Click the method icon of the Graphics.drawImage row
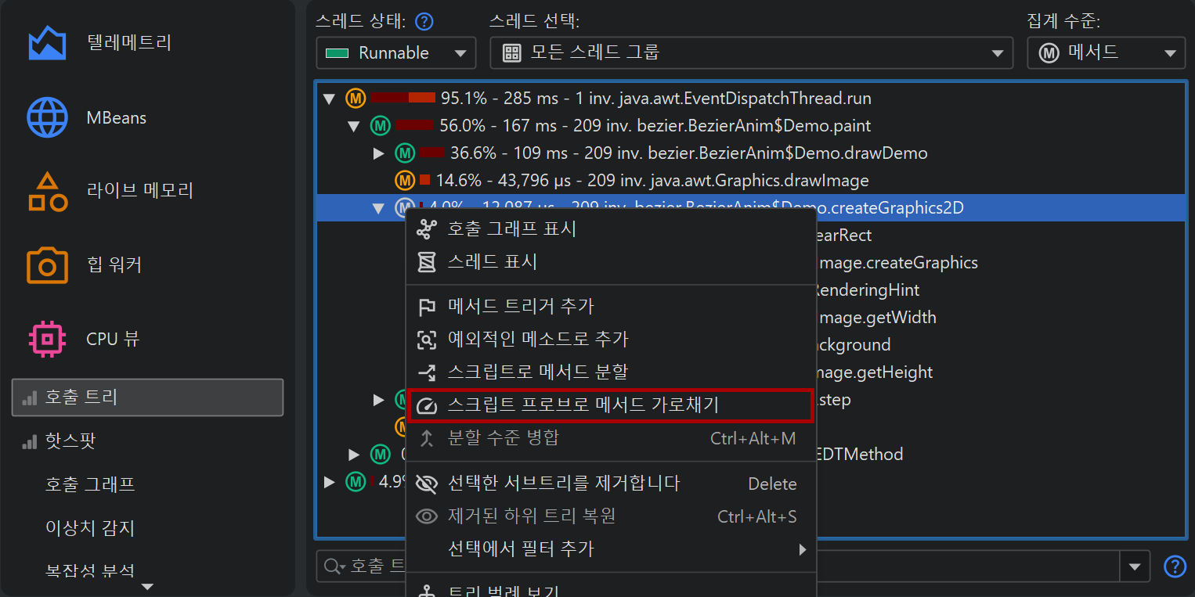This screenshot has height=597, width=1195. tap(406, 181)
